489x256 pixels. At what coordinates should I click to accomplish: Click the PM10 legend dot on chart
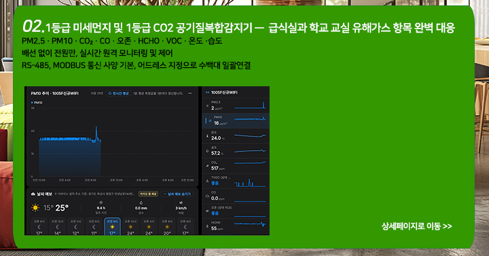[x=32, y=103]
